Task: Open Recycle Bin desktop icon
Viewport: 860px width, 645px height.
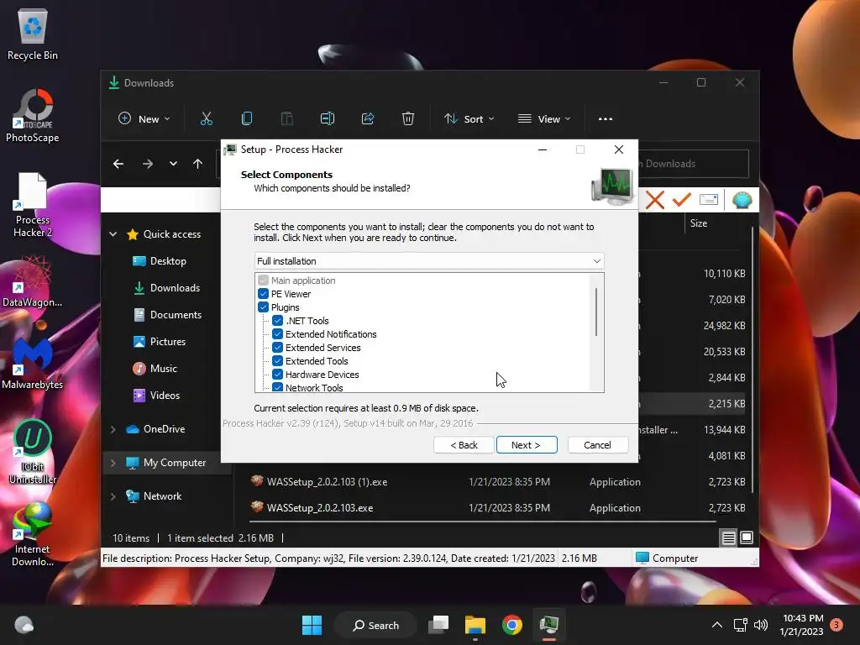Action: (x=33, y=35)
